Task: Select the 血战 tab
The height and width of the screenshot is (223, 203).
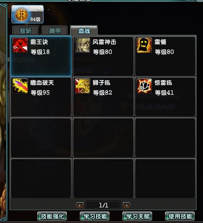Action: 84,31
